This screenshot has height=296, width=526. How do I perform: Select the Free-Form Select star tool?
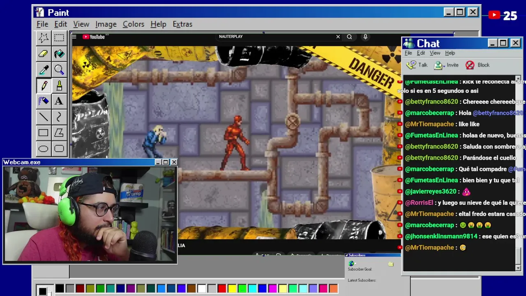click(x=43, y=38)
